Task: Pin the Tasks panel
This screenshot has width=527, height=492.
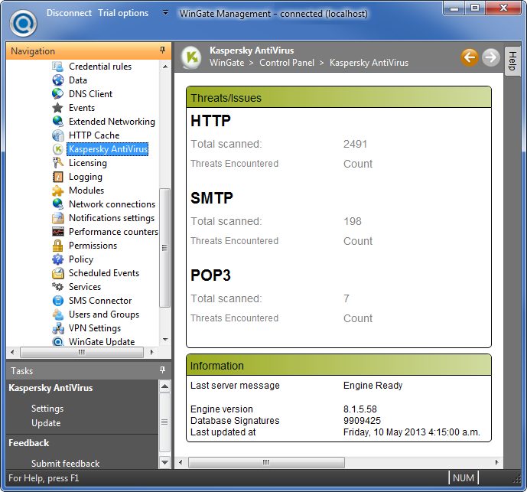Action: click(162, 370)
